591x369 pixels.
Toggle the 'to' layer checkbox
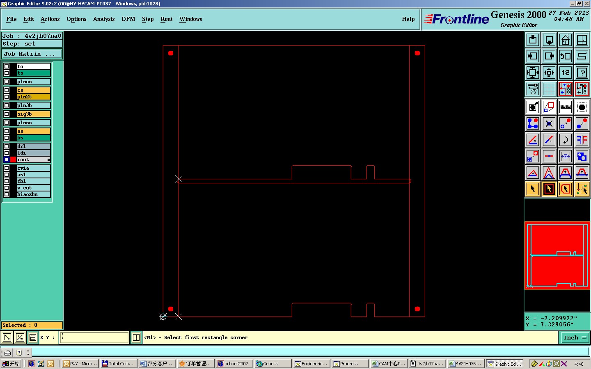point(7,66)
